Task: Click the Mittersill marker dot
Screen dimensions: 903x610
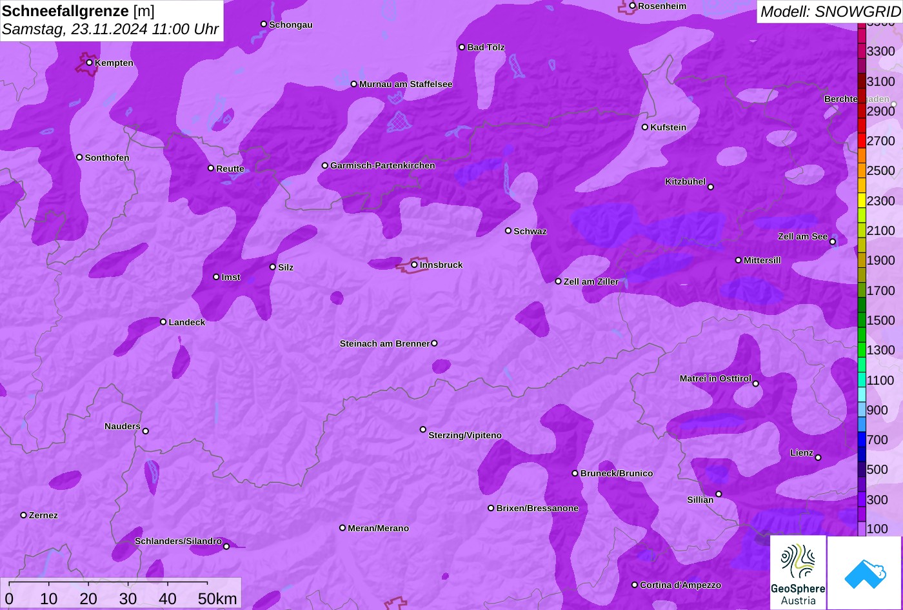Action: click(x=739, y=260)
